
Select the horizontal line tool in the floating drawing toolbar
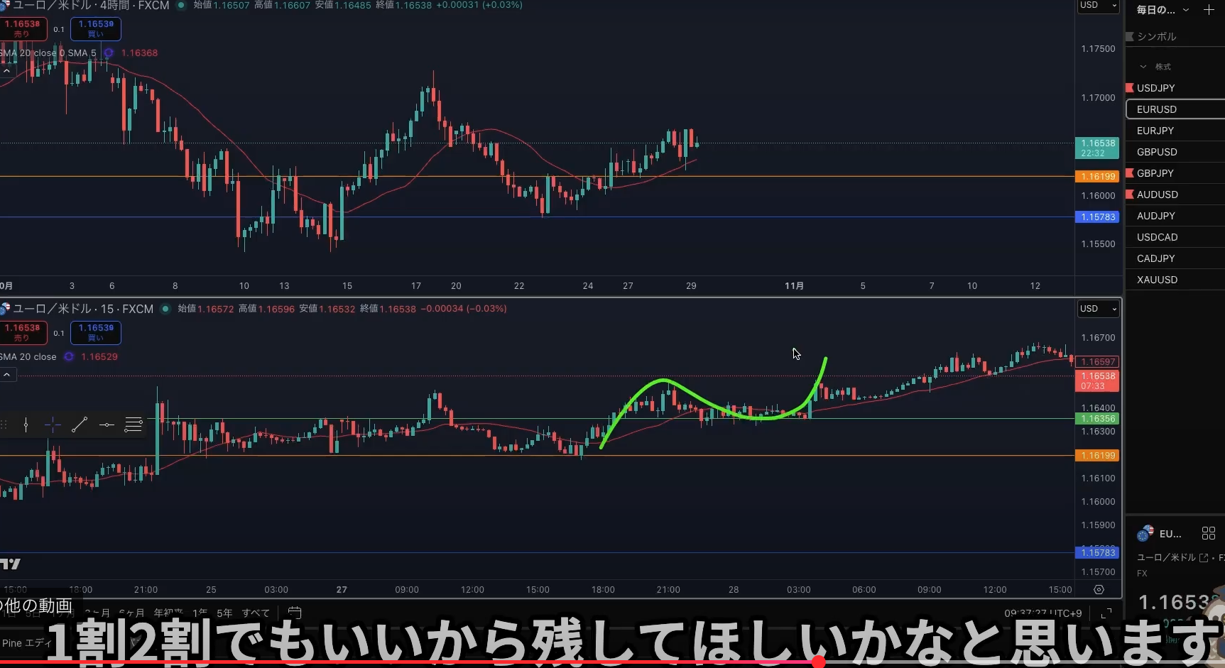[x=107, y=425]
